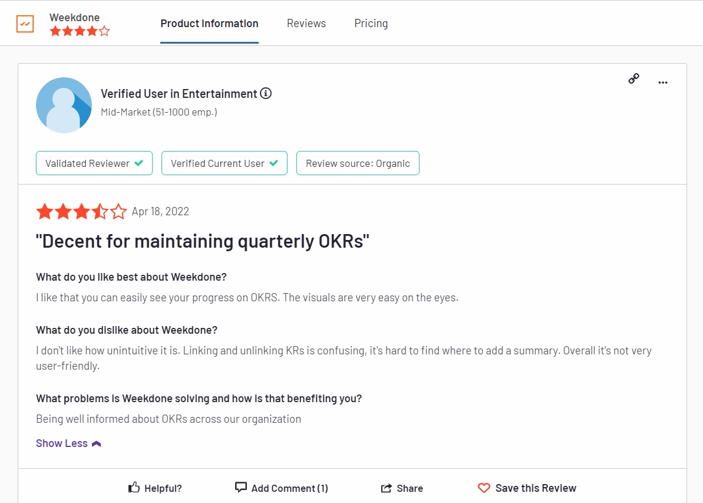
Task: Click the thumbs-up Helpful icon
Action: coord(134,487)
